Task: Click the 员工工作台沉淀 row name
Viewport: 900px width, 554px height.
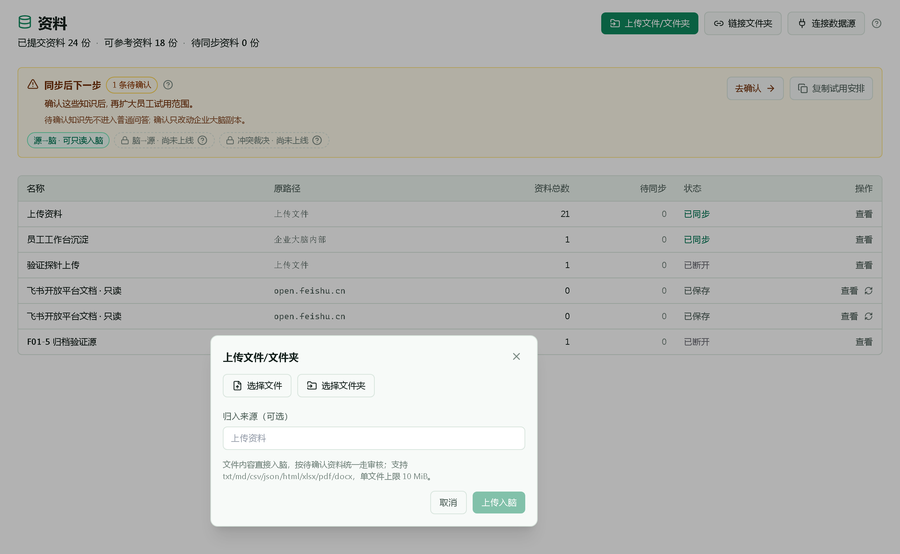Action: (x=58, y=240)
